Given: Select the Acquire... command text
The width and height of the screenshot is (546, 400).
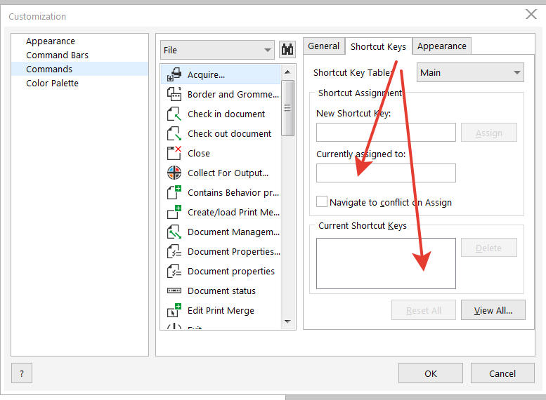Looking at the screenshot, I should coord(206,75).
